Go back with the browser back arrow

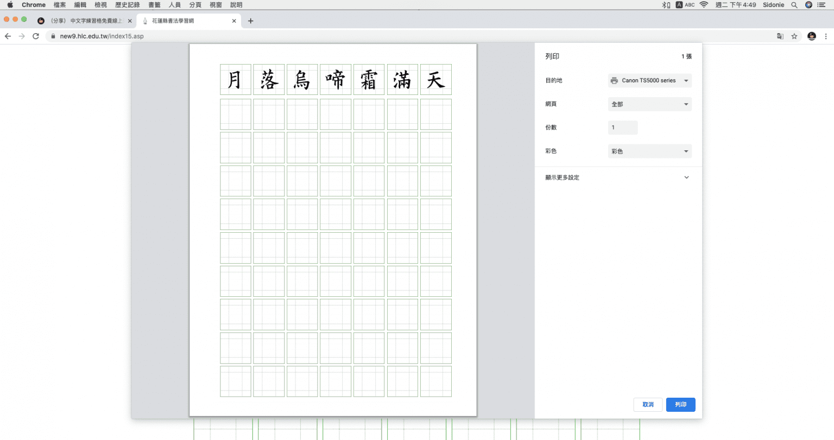coord(8,36)
